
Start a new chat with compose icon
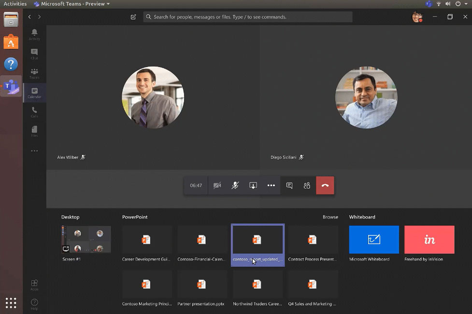pyautogui.click(x=133, y=17)
